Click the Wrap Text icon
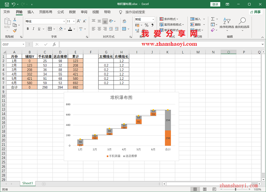Viewport: 266px width, 192px height. click(x=124, y=21)
